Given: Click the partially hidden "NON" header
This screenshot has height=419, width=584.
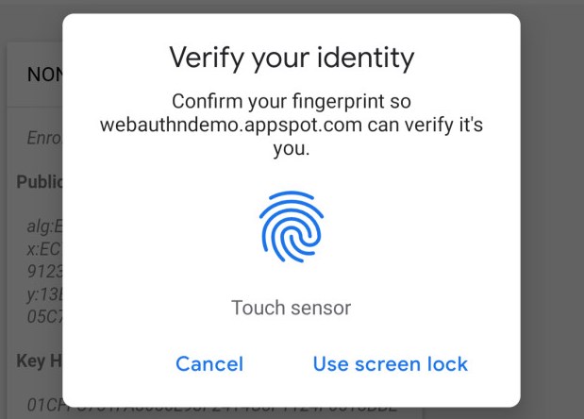Looking at the screenshot, I should pos(43,75).
